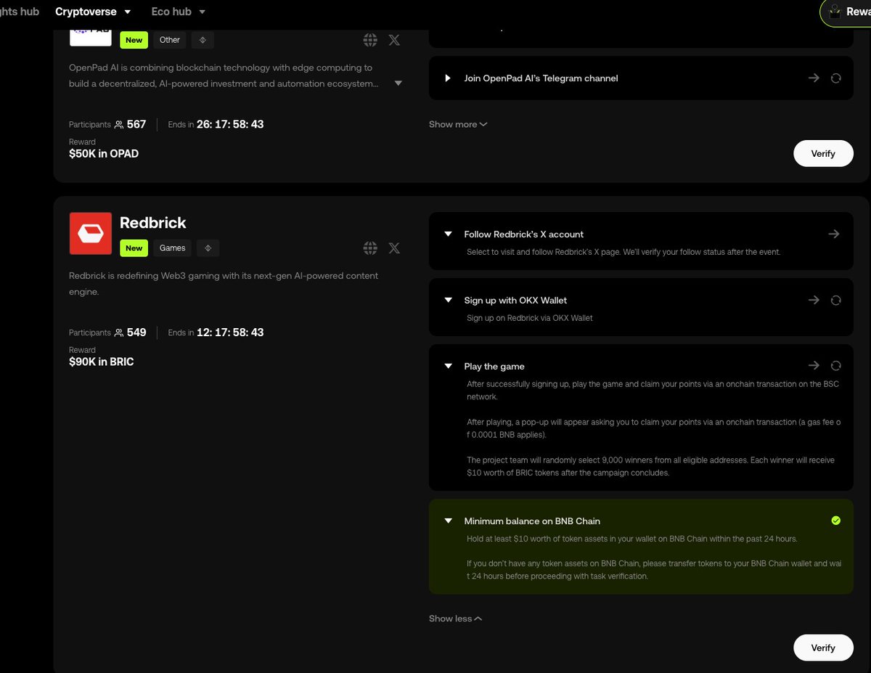The width and height of the screenshot is (871, 673).
Task: Click $90K in BRIC reward text
Action: (x=102, y=362)
